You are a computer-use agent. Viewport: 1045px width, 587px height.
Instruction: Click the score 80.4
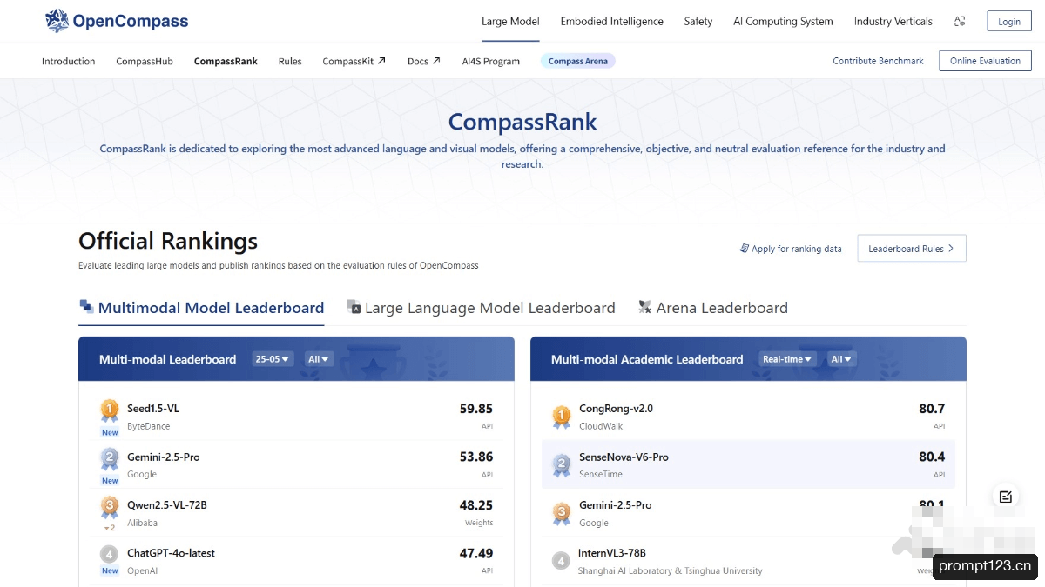click(x=932, y=457)
